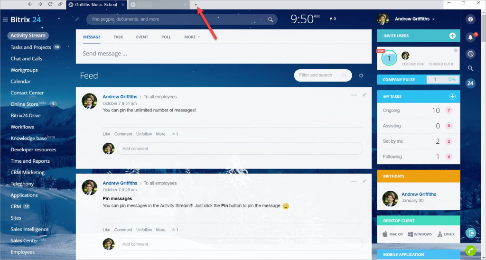Reload the page with refresh icon
The image size is (486, 260).
click(x=50, y=4)
